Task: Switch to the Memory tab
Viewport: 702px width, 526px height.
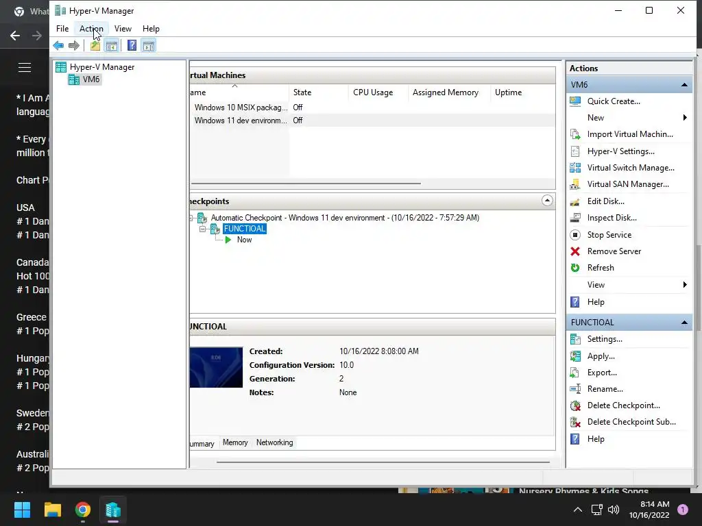Action: (x=235, y=442)
